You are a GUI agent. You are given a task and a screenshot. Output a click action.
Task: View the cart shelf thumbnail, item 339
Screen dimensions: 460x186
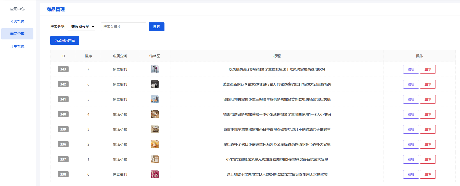(155, 129)
